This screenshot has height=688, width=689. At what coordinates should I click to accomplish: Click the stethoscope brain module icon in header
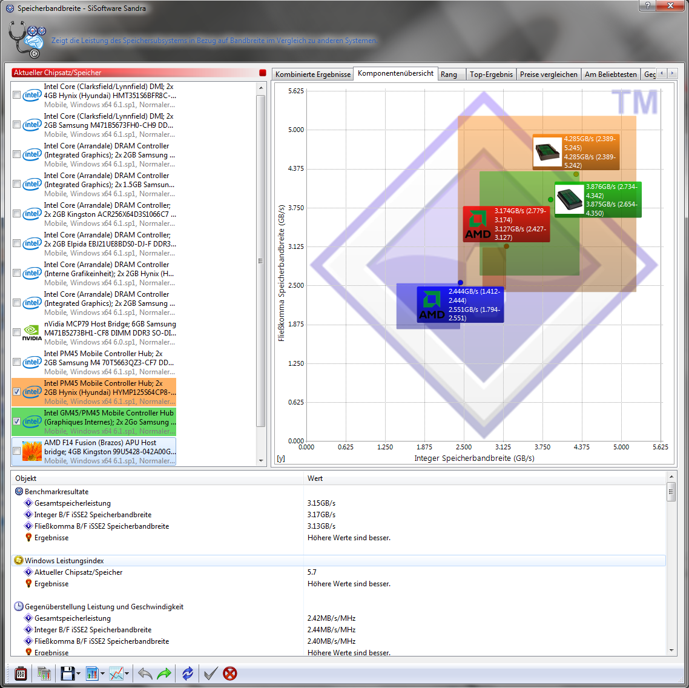(x=27, y=41)
